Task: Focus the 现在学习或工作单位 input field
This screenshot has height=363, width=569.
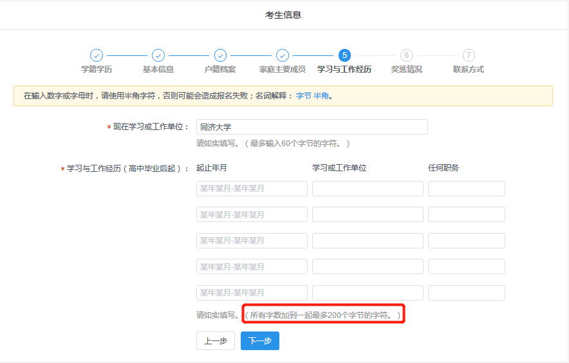Action: [x=312, y=127]
